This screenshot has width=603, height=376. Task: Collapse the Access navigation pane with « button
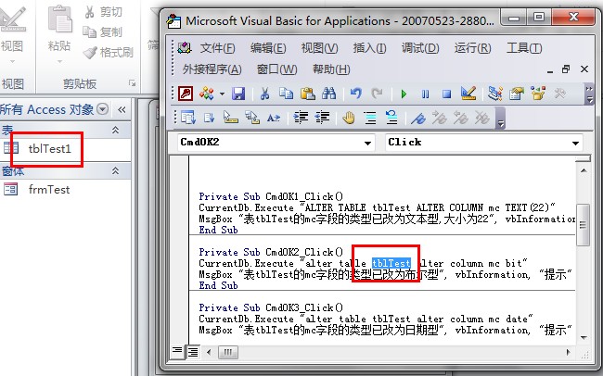point(122,110)
